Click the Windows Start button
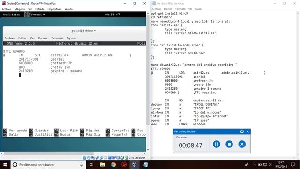Image resolution: width=300 pixels, height=169 pixels. [5, 165]
